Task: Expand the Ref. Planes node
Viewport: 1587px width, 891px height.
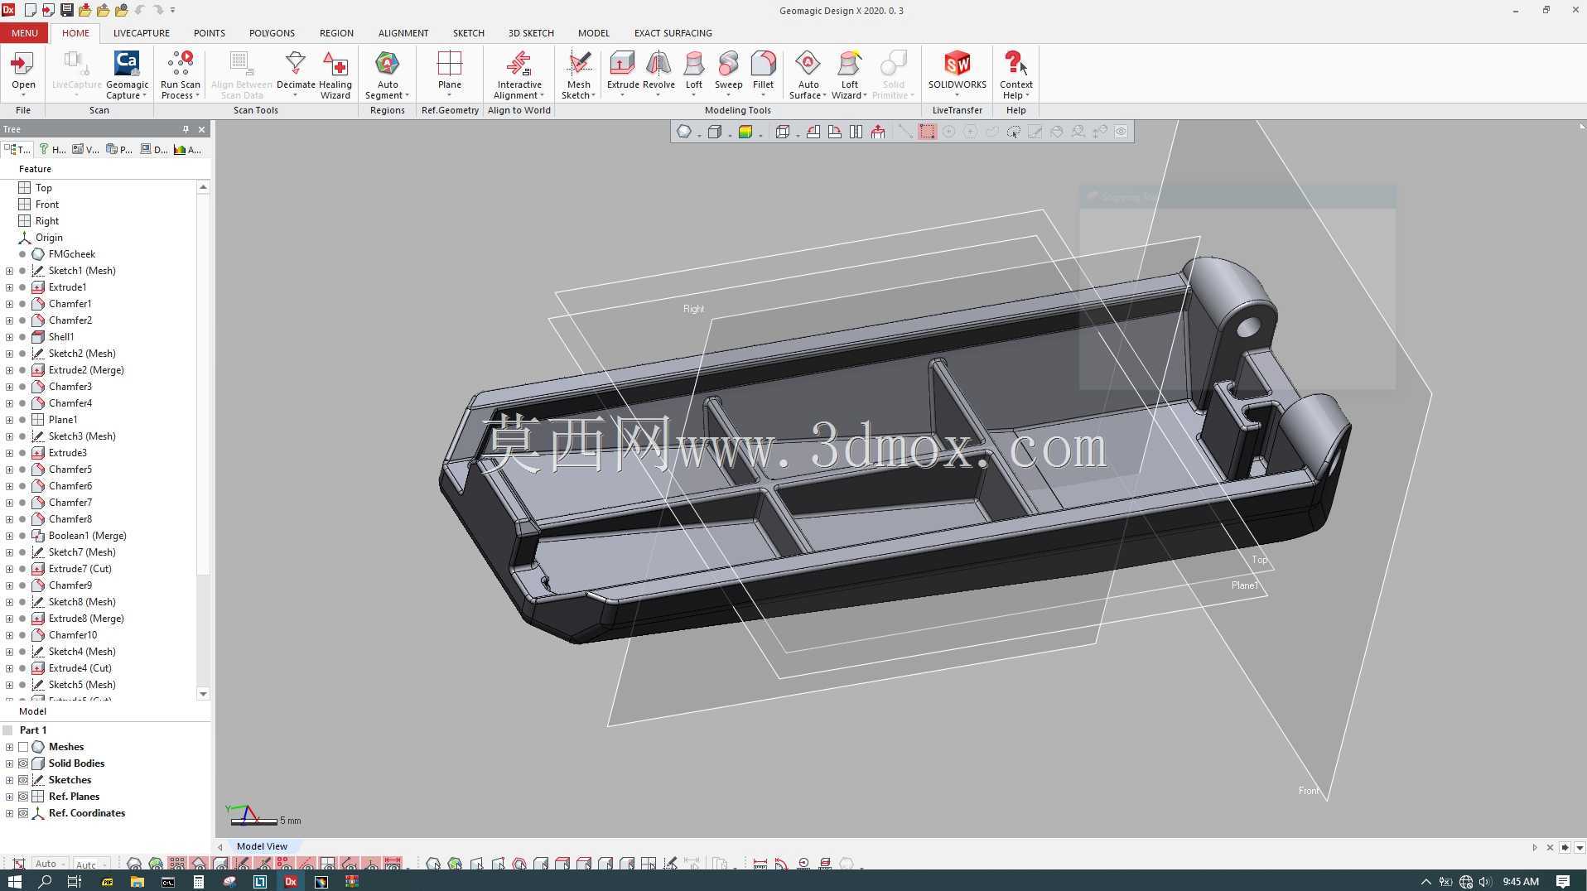Action: click(x=9, y=797)
